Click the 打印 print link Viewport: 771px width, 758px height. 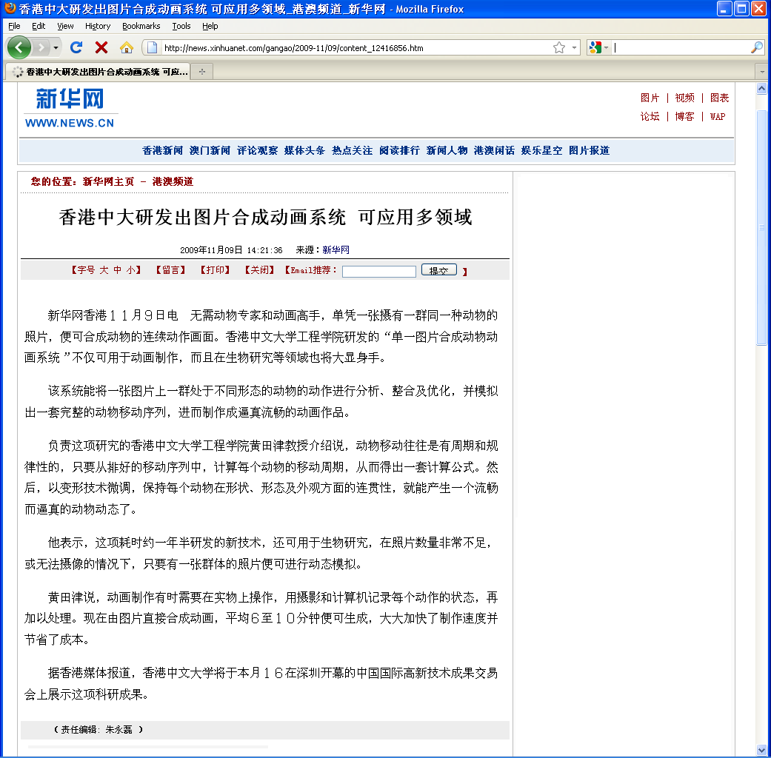[x=215, y=270]
